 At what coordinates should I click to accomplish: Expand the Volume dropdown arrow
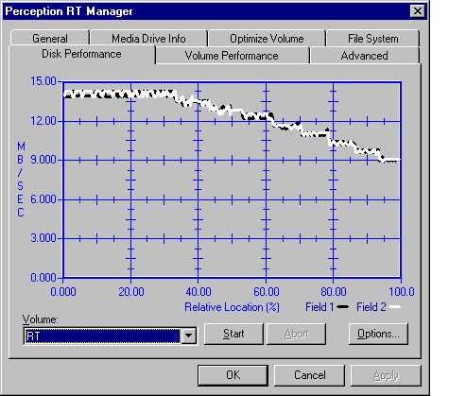tap(188, 336)
